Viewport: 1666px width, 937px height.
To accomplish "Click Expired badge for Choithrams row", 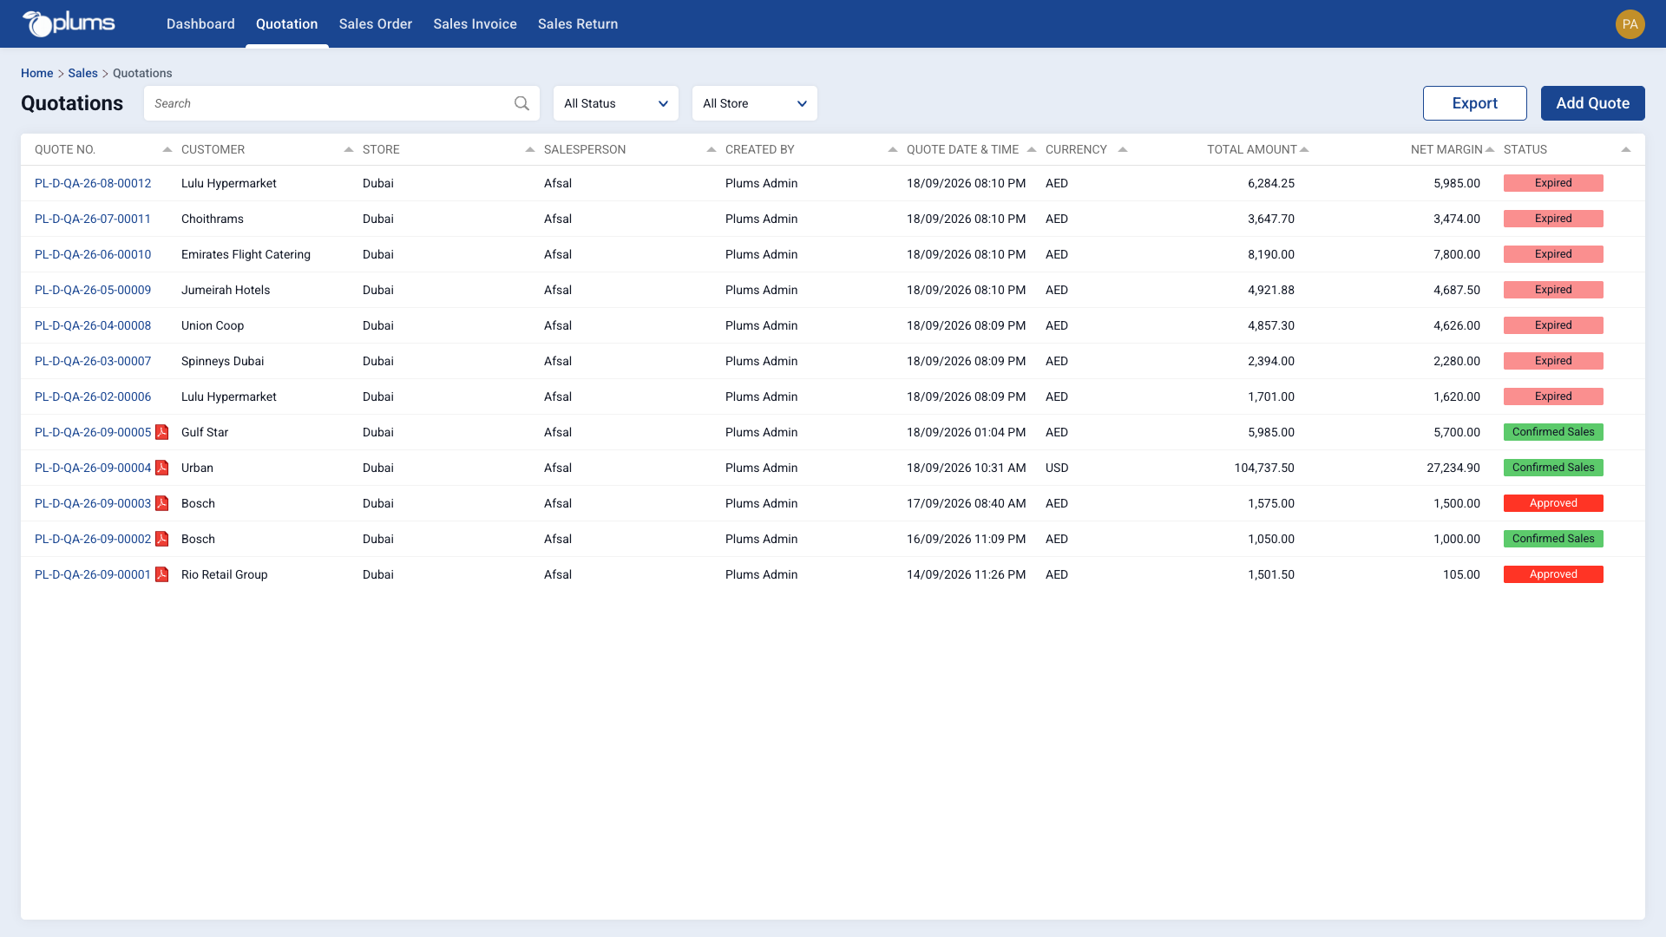I will (x=1553, y=219).
